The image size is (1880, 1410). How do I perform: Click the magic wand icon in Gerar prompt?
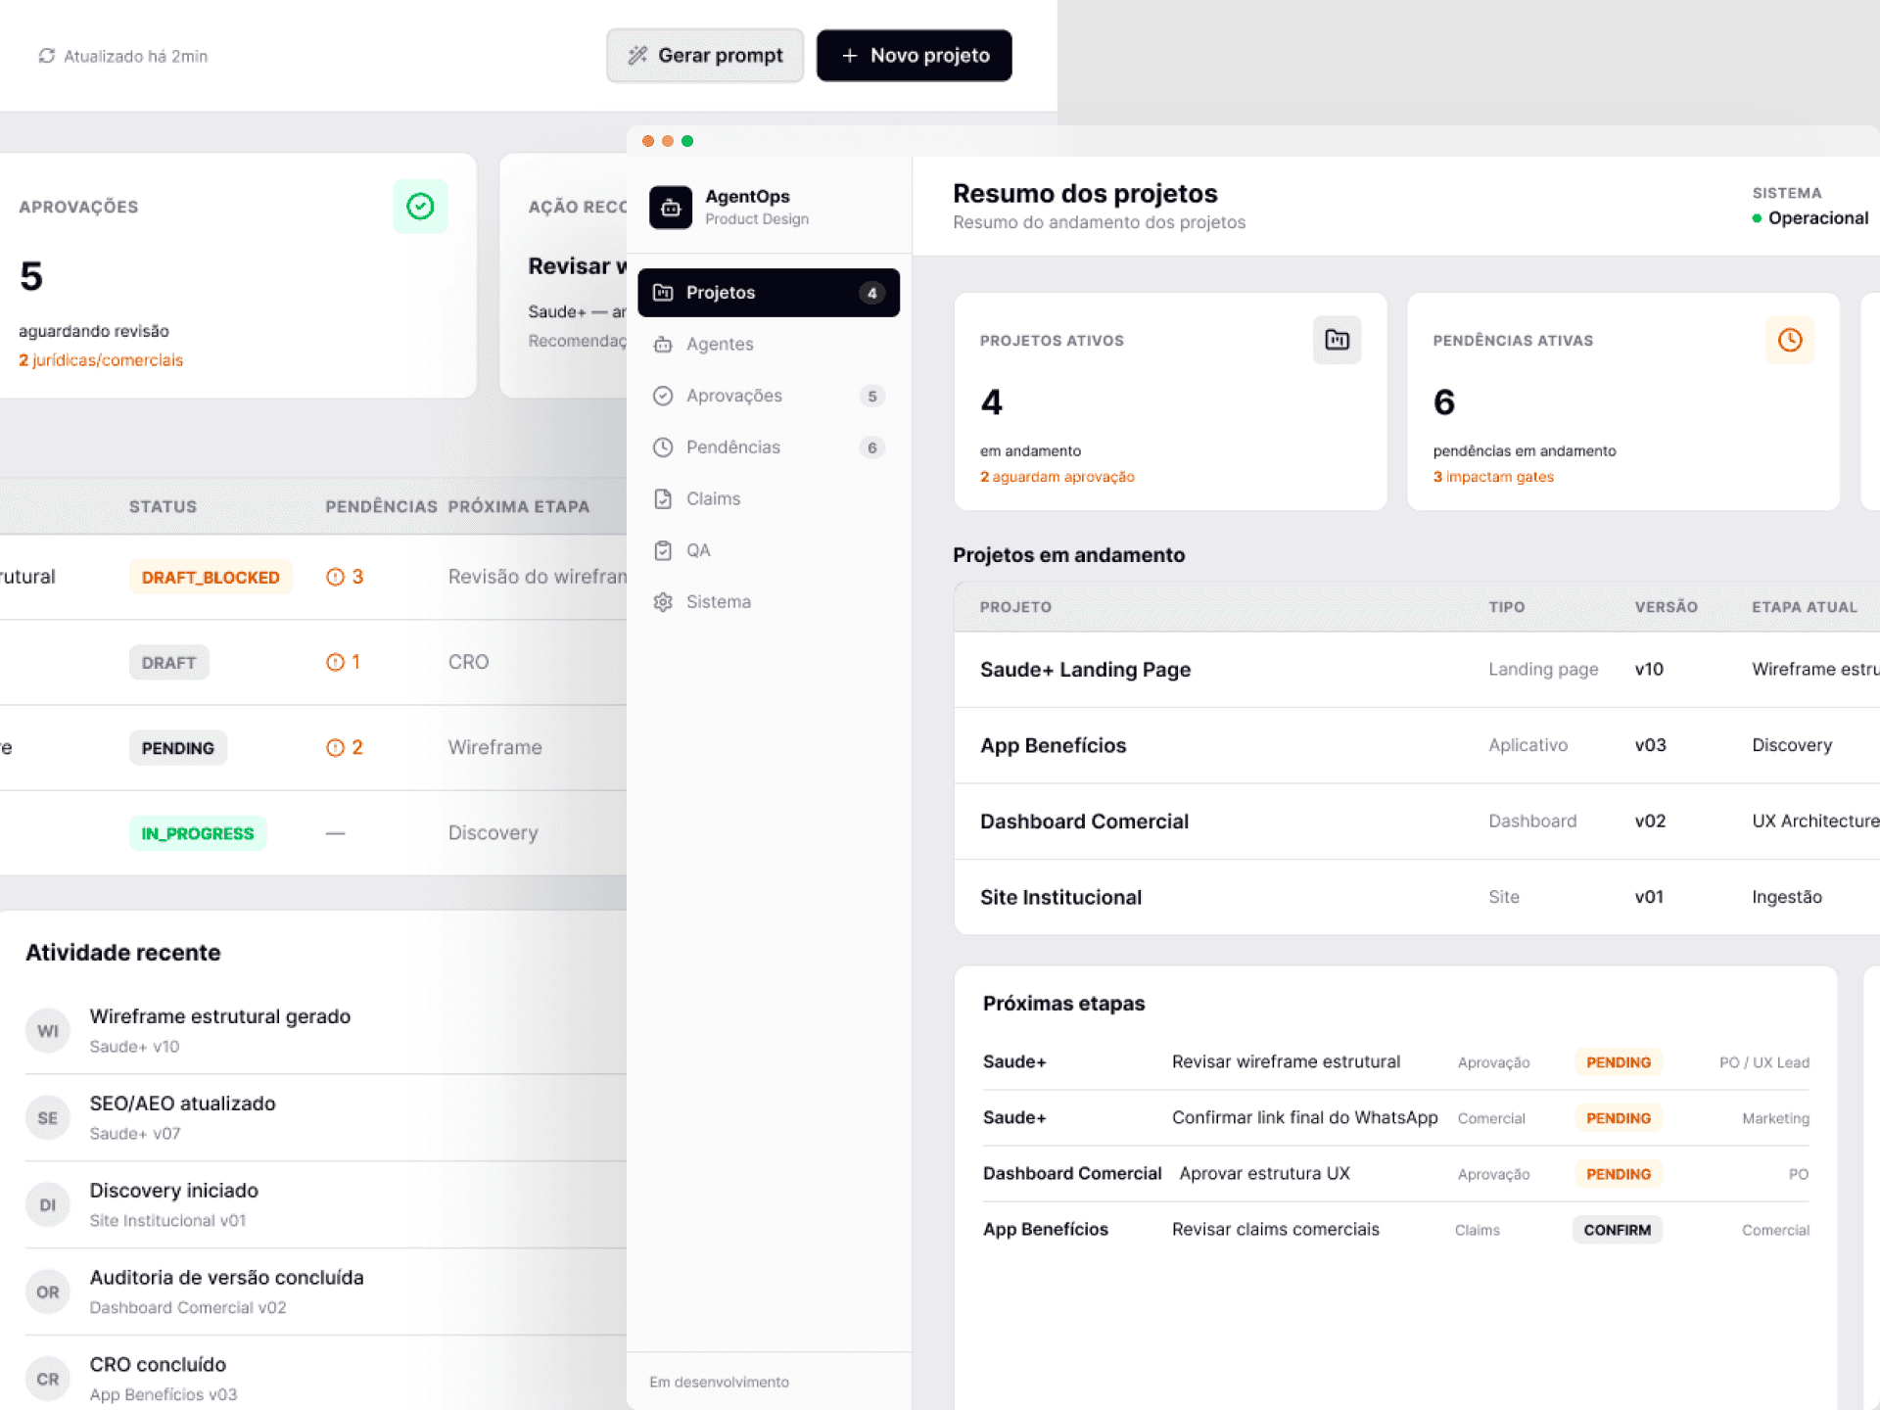pyautogui.click(x=637, y=56)
